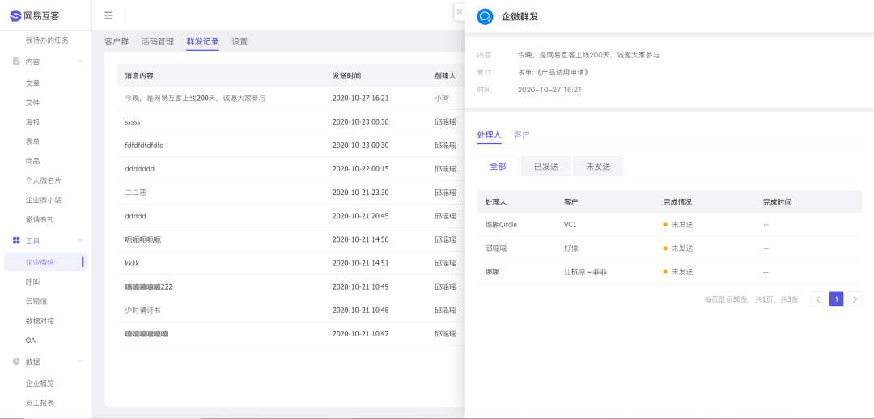
Task: Click customer 好像 in drawer table
Action: click(571, 248)
